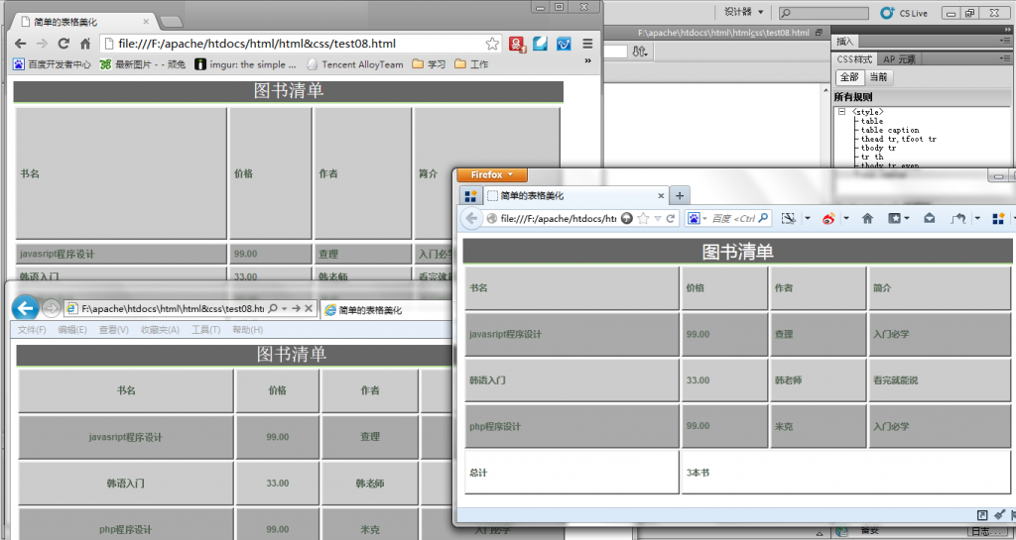Viewport: 1016px width, 540px height.
Task: Click the Firefox undo arrow icon
Action: pyautogui.click(x=958, y=219)
